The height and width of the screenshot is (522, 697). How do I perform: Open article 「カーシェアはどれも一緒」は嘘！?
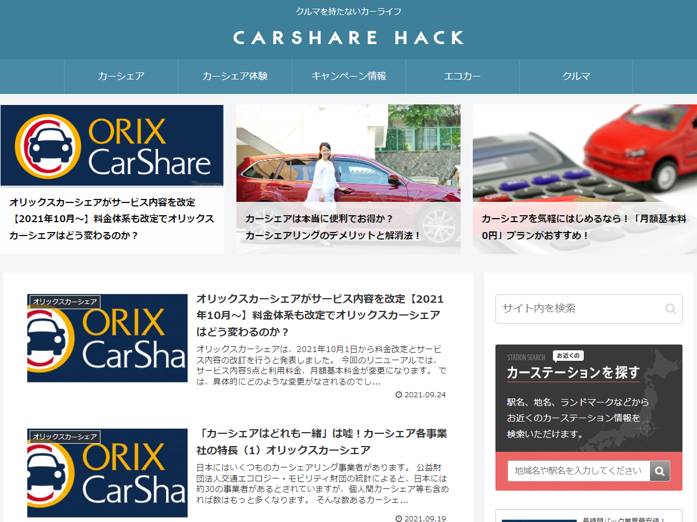322,441
